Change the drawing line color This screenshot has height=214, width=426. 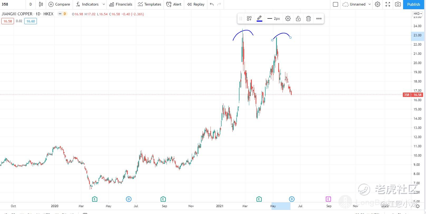(259, 18)
